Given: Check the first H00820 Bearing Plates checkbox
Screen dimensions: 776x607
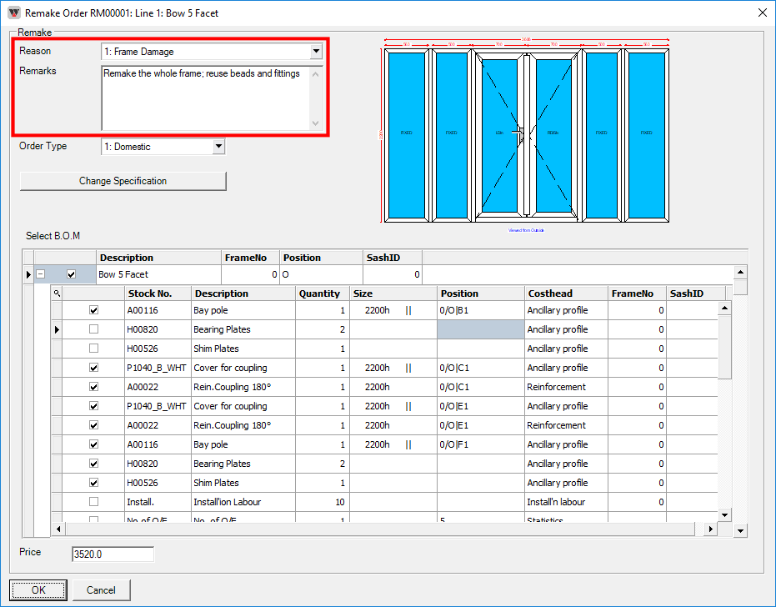Looking at the screenshot, I should click(93, 329).
